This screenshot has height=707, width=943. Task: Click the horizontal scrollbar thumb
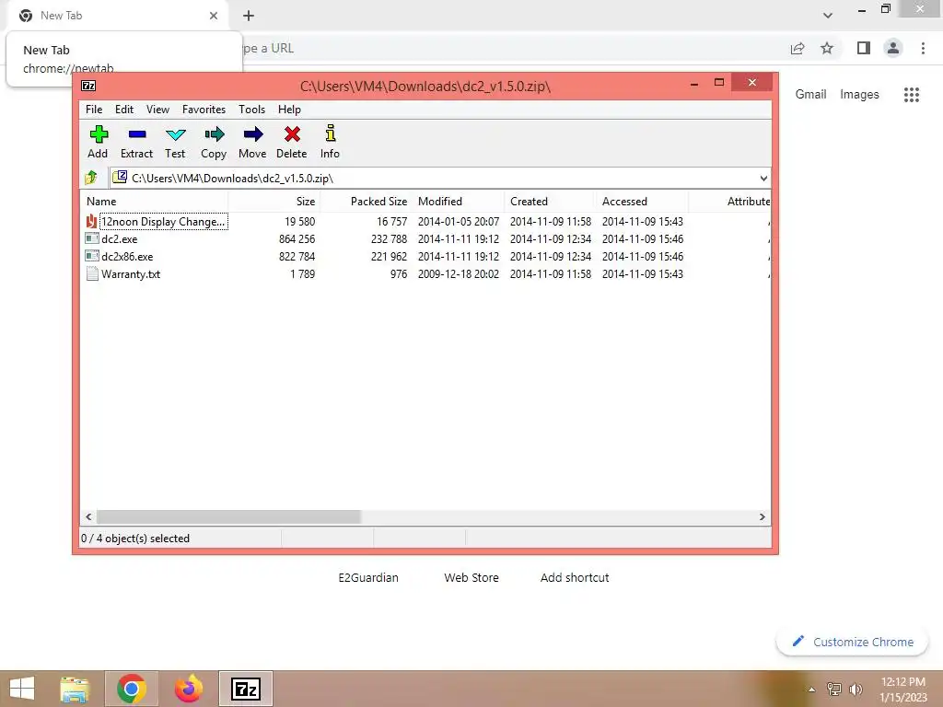tap(228, 517)
